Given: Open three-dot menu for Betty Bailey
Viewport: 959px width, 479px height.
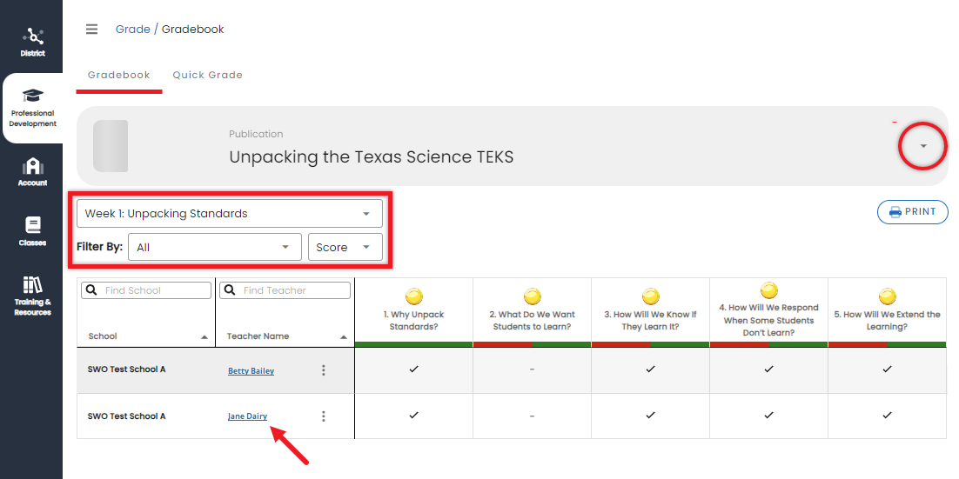Looking at the screenshot, I should (324, 370).
